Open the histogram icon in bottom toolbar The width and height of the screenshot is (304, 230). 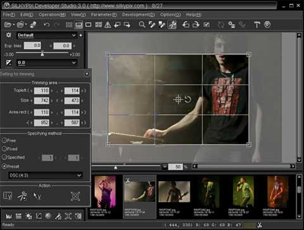click(x=8, y=216)
